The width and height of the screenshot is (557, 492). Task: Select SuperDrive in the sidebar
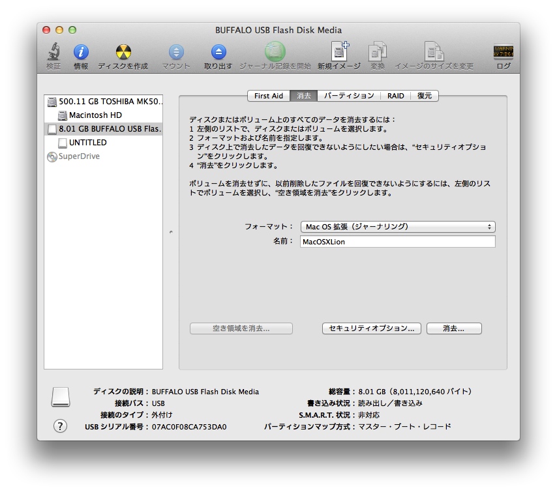pyautogui.click(x=103, y=156)
